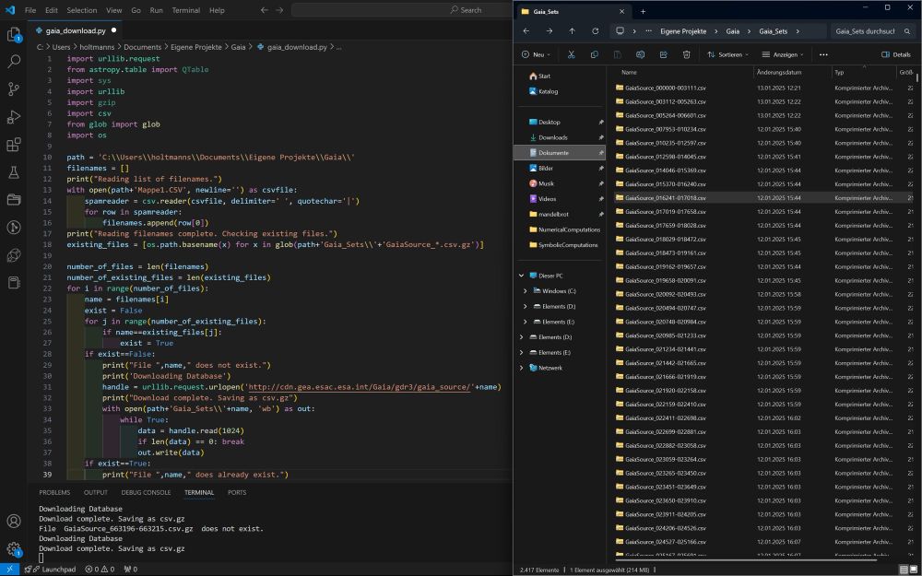Click the forwarded ports status item
Screen dimensions: 922x576
(x=131, y=569)
